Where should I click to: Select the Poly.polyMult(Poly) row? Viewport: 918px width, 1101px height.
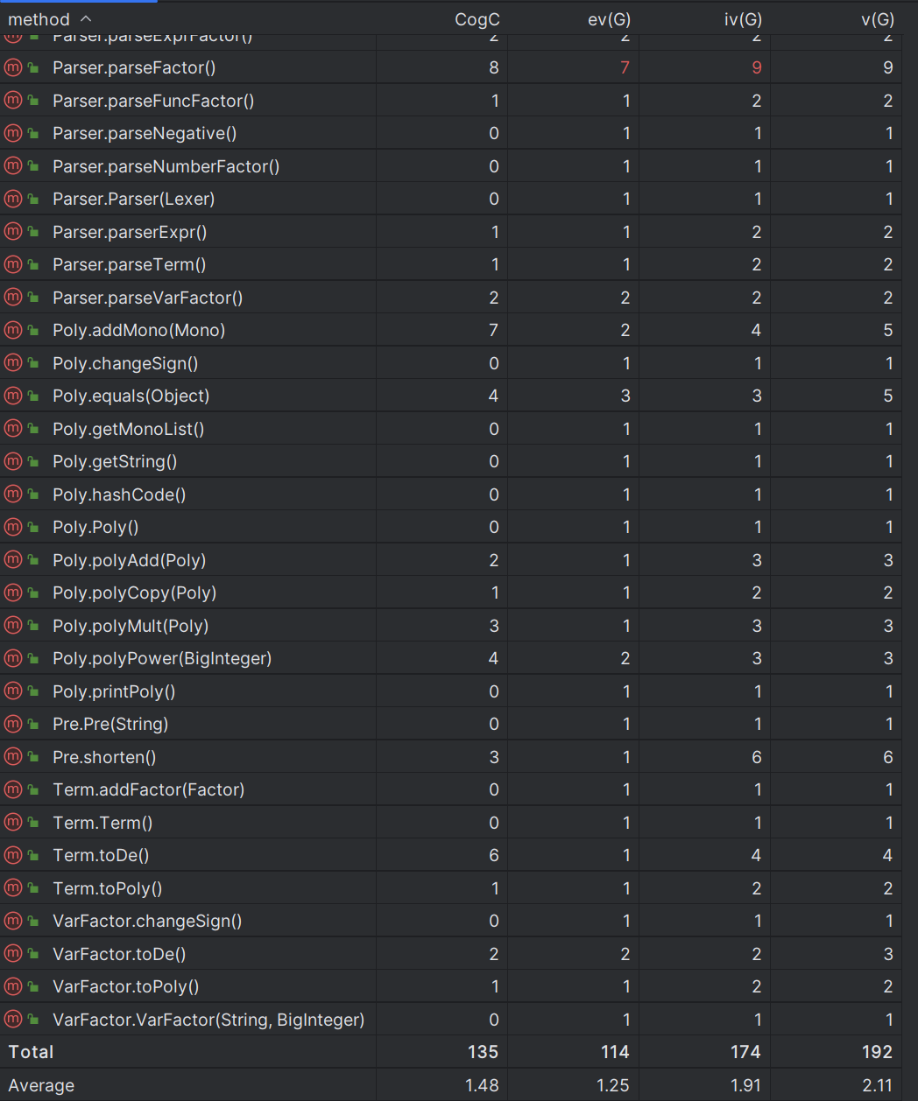point(459,626)
